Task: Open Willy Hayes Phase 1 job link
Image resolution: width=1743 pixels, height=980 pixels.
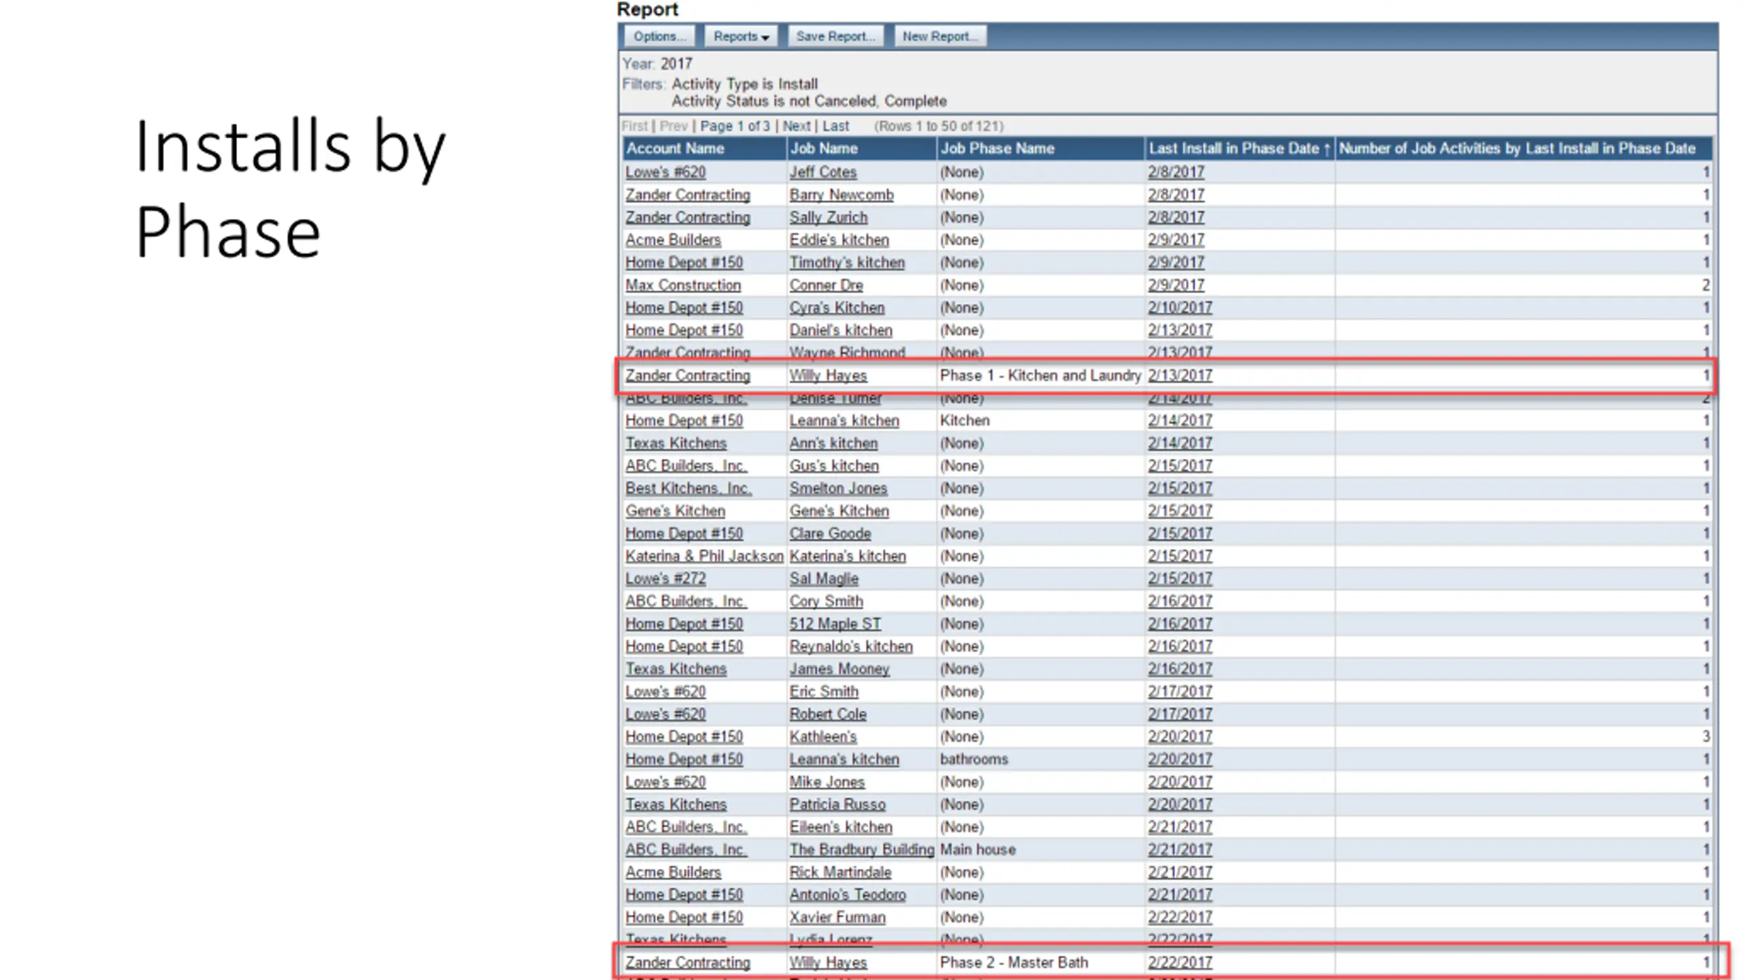Action: tap(827, 376)
